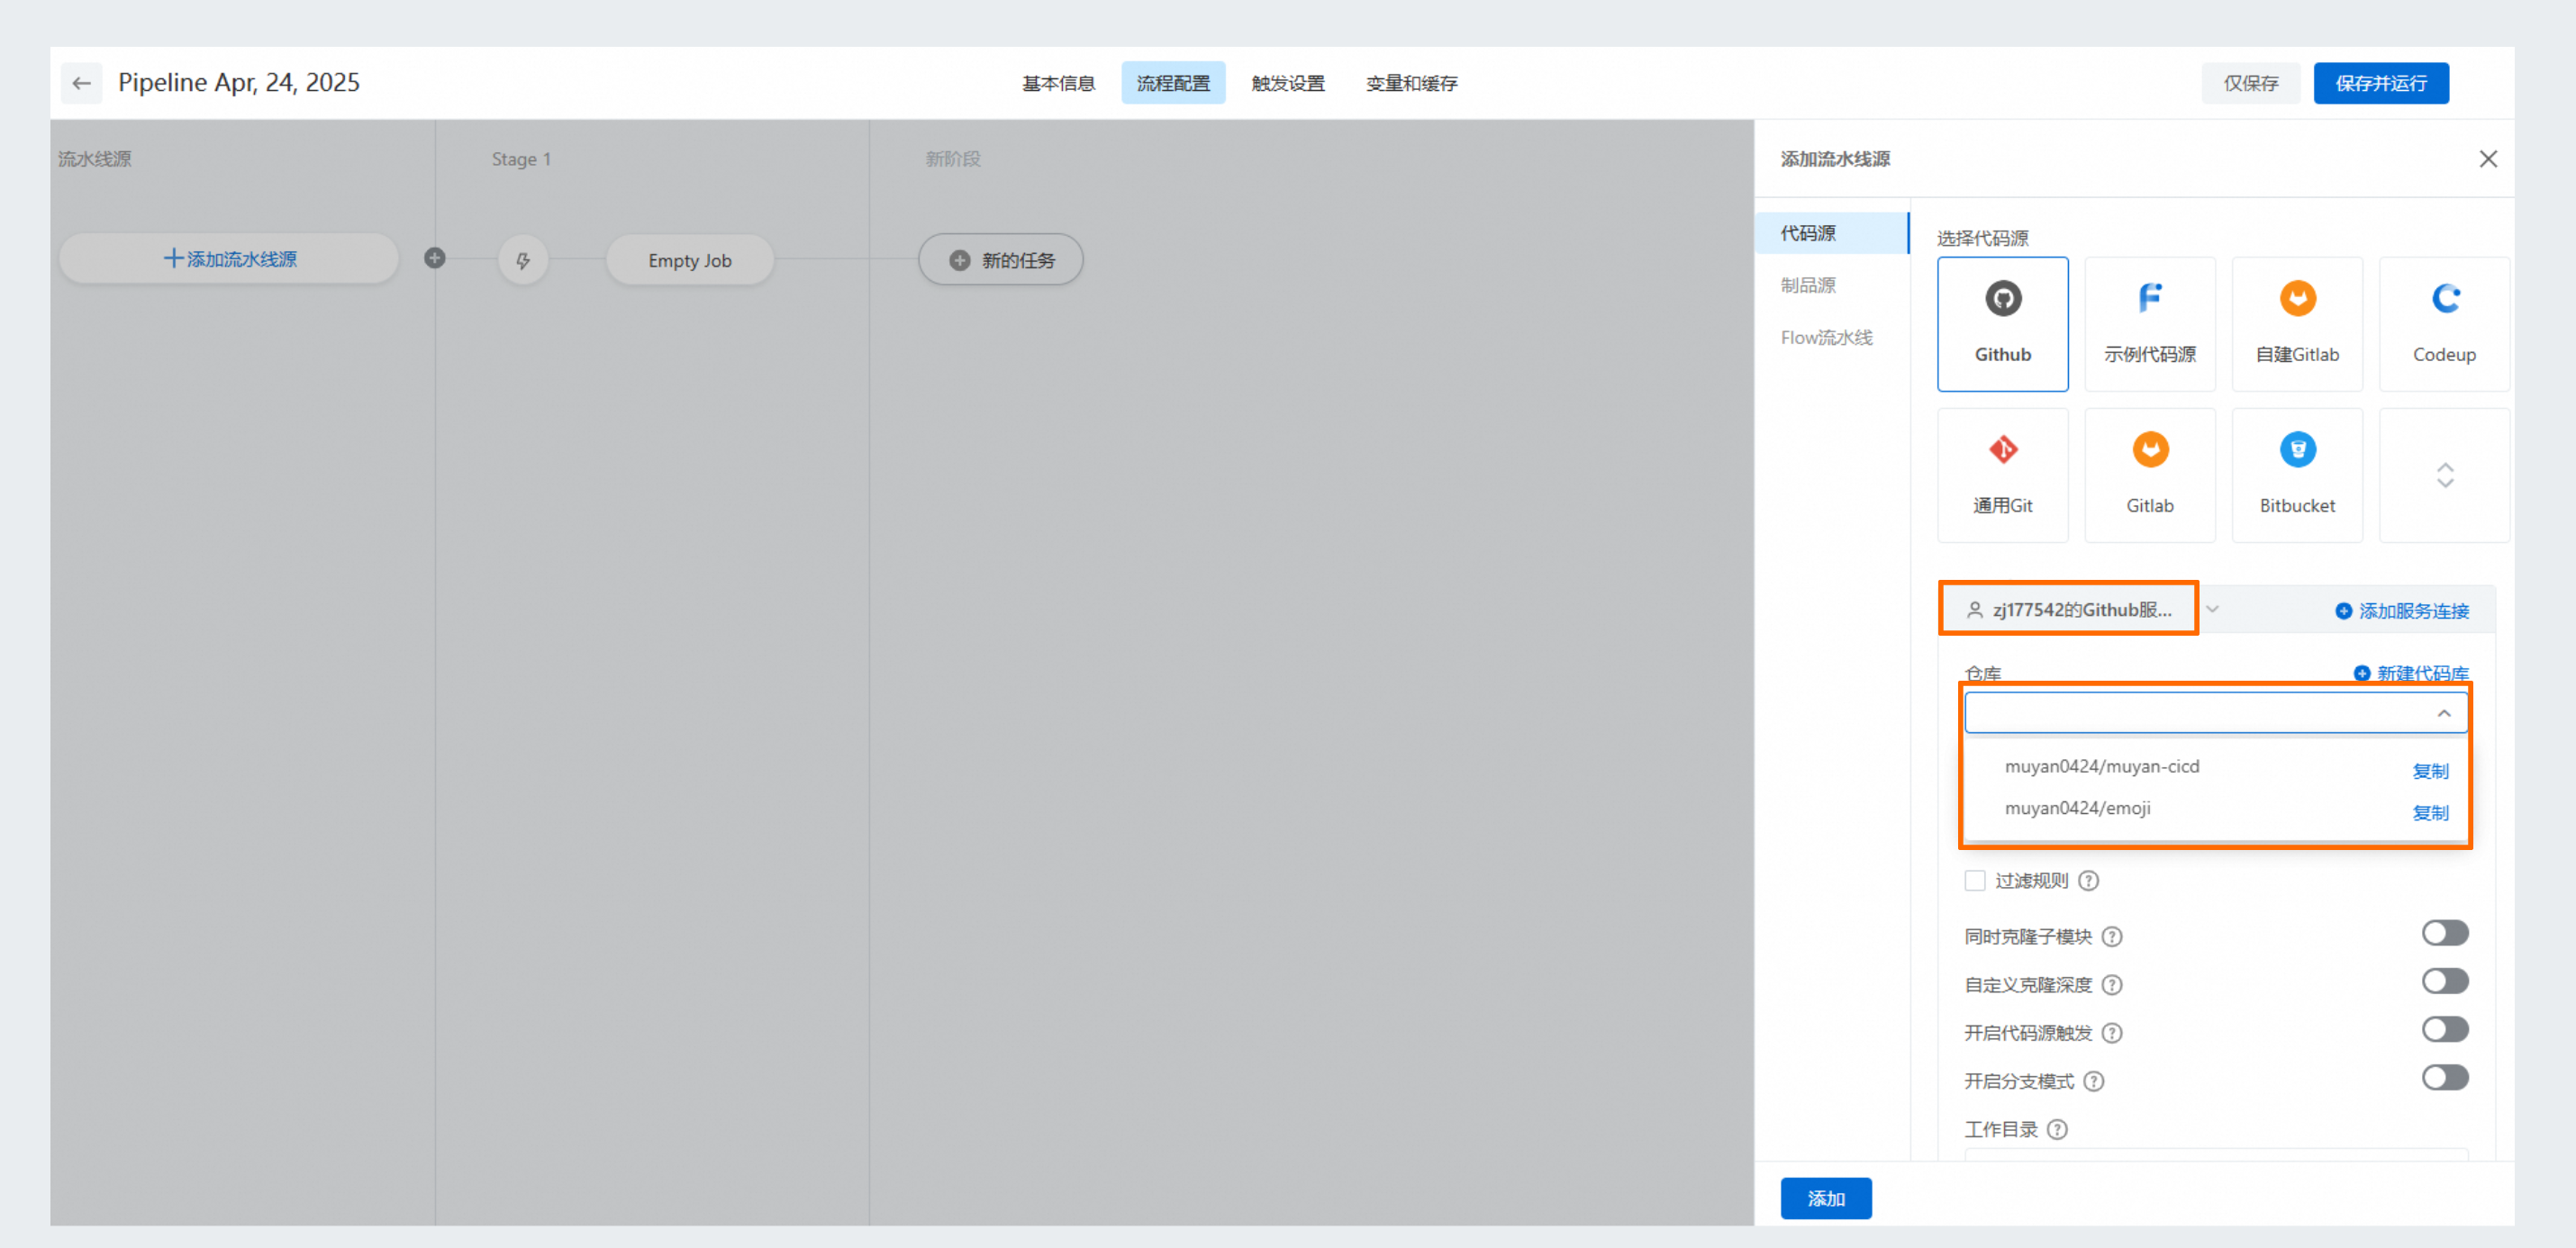
Task: Select the 通用Git code source
Action: tap(2002, 475)
